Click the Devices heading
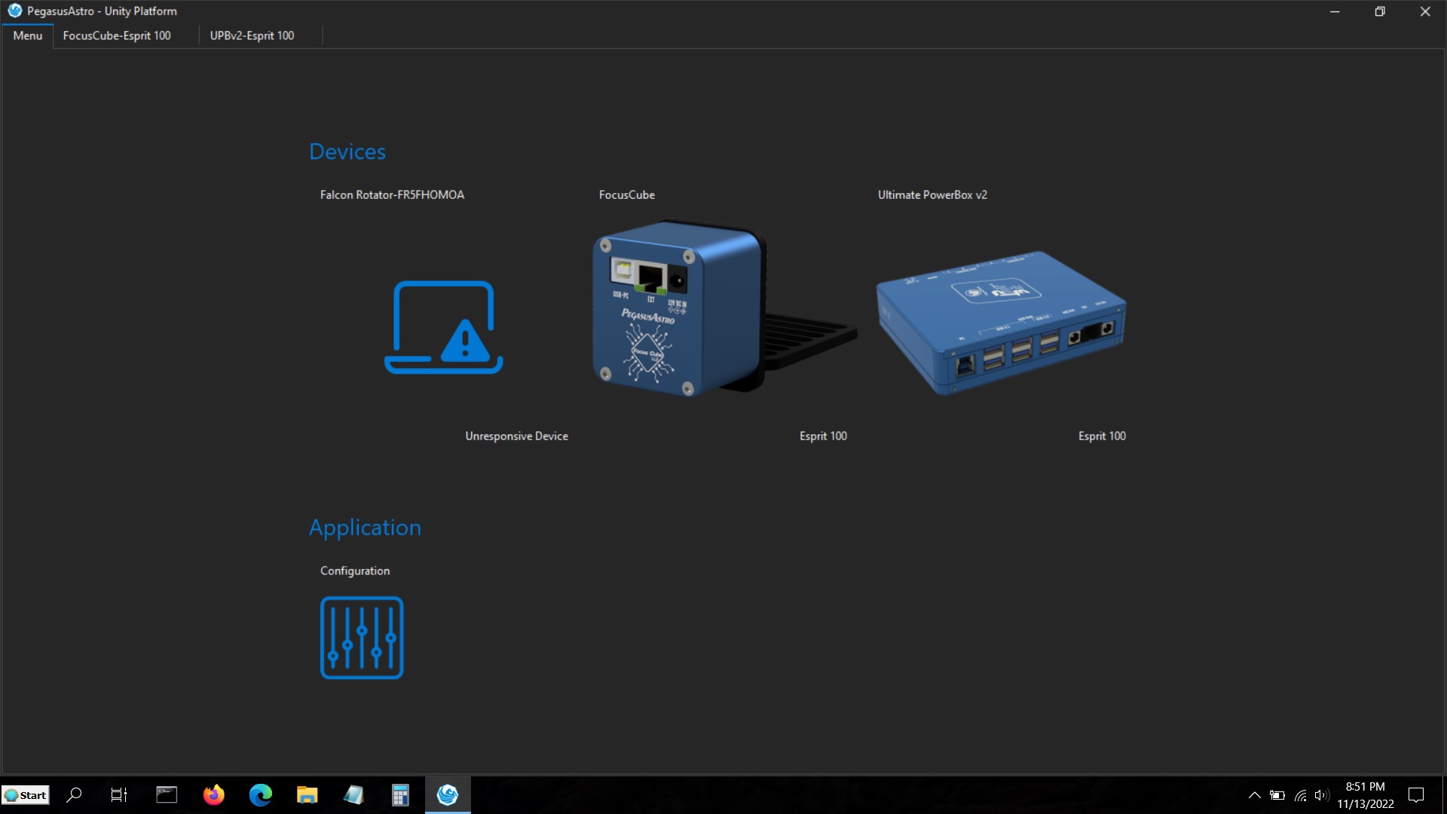1447x814 pixels. (347, 151)
